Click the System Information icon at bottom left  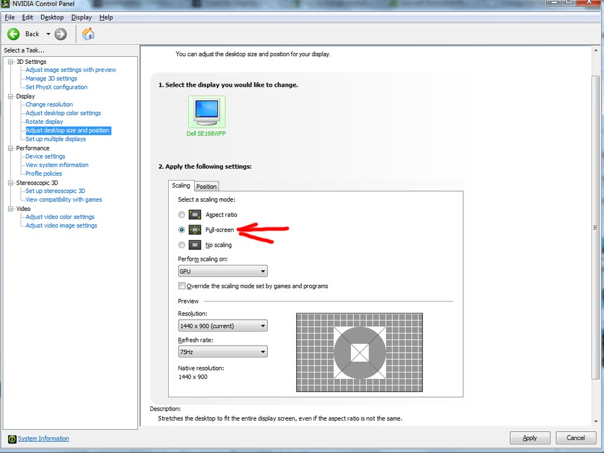point(12,439)
